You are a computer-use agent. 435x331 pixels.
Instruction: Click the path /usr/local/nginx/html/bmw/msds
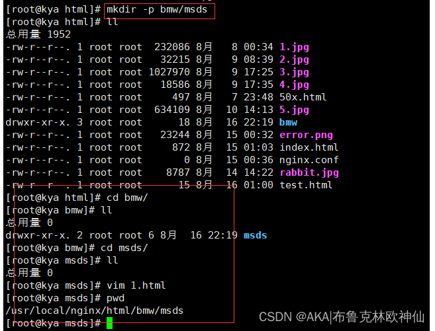coord(95,311)
